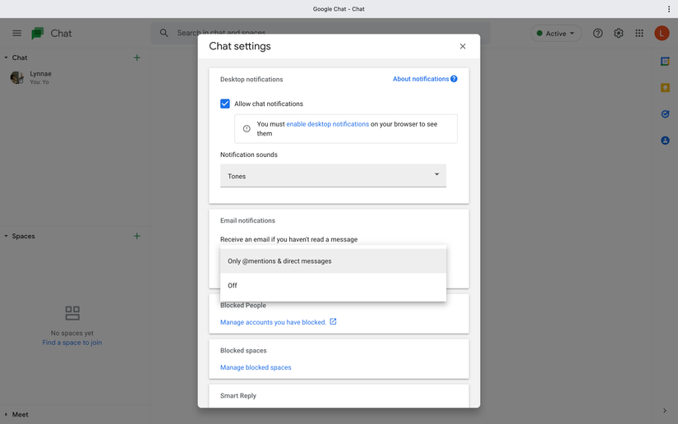Open the Lynnae conversation
678x424 pixels.
pyautogui.click(x=76, y=77)
